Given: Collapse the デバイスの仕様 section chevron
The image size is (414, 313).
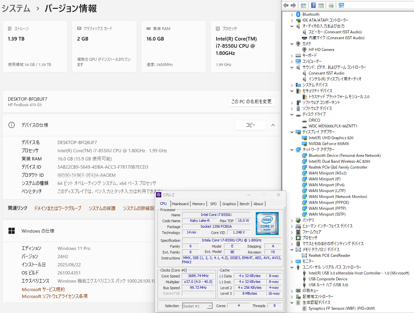Looking at the screenshot, I should point(273,125).
